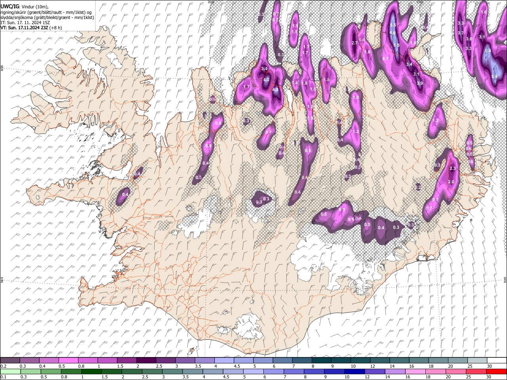Select the '10' label in the snow legend row
The image size is (507, 380).
(x=353, y=366)
